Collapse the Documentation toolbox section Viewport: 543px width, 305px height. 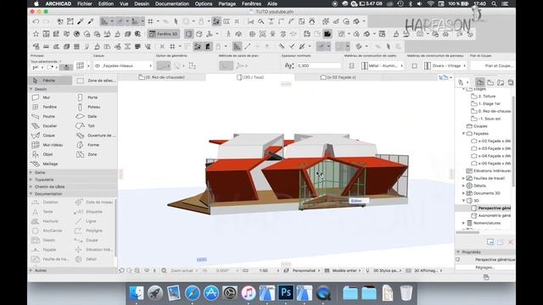[x=31, y=194]
